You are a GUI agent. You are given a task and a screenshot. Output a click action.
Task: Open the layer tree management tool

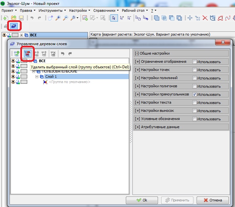pyautogui.click(x=15, y=26)
